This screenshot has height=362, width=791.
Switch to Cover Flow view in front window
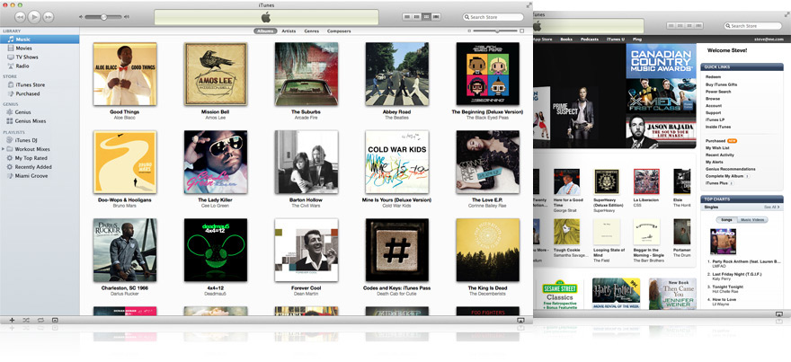436,17
